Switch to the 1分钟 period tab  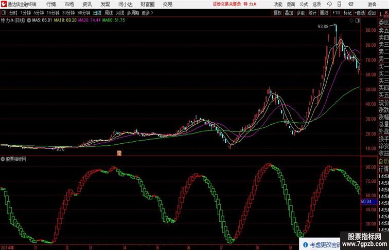pos(26,13)
